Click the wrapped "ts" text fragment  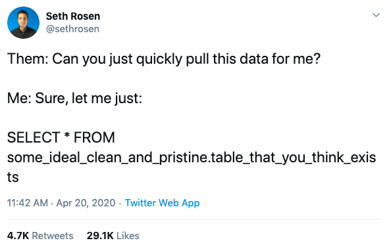coord(13,177)
